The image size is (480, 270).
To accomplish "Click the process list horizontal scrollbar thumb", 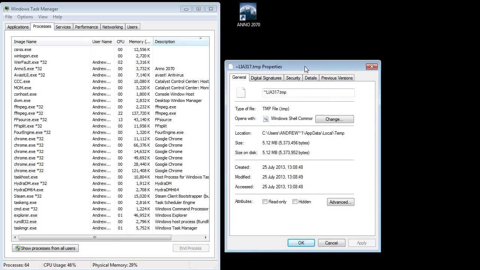I will (x=95, y=237).
